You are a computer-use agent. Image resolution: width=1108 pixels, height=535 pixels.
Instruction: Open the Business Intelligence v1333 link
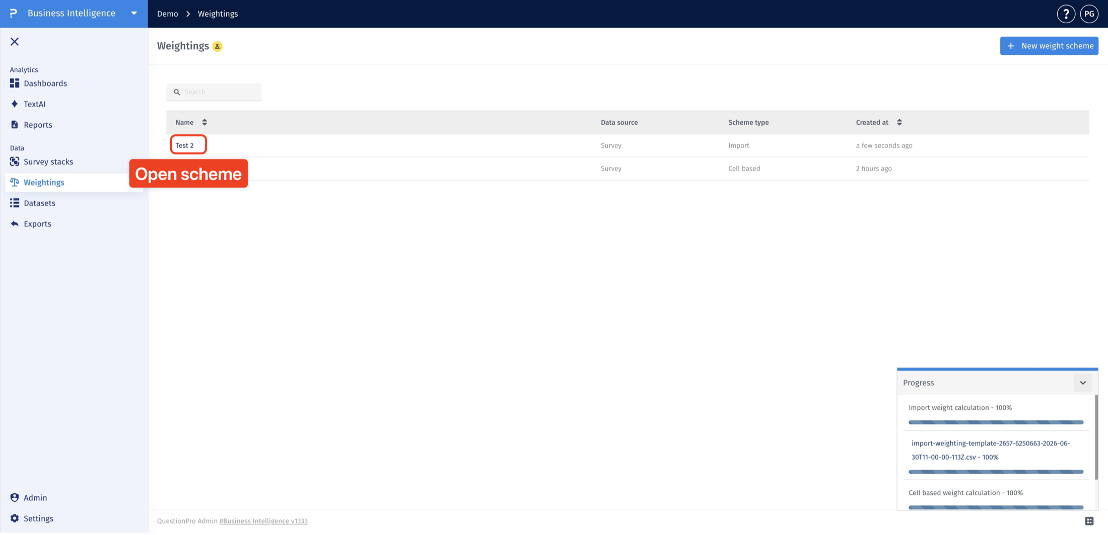click(263, 521)
